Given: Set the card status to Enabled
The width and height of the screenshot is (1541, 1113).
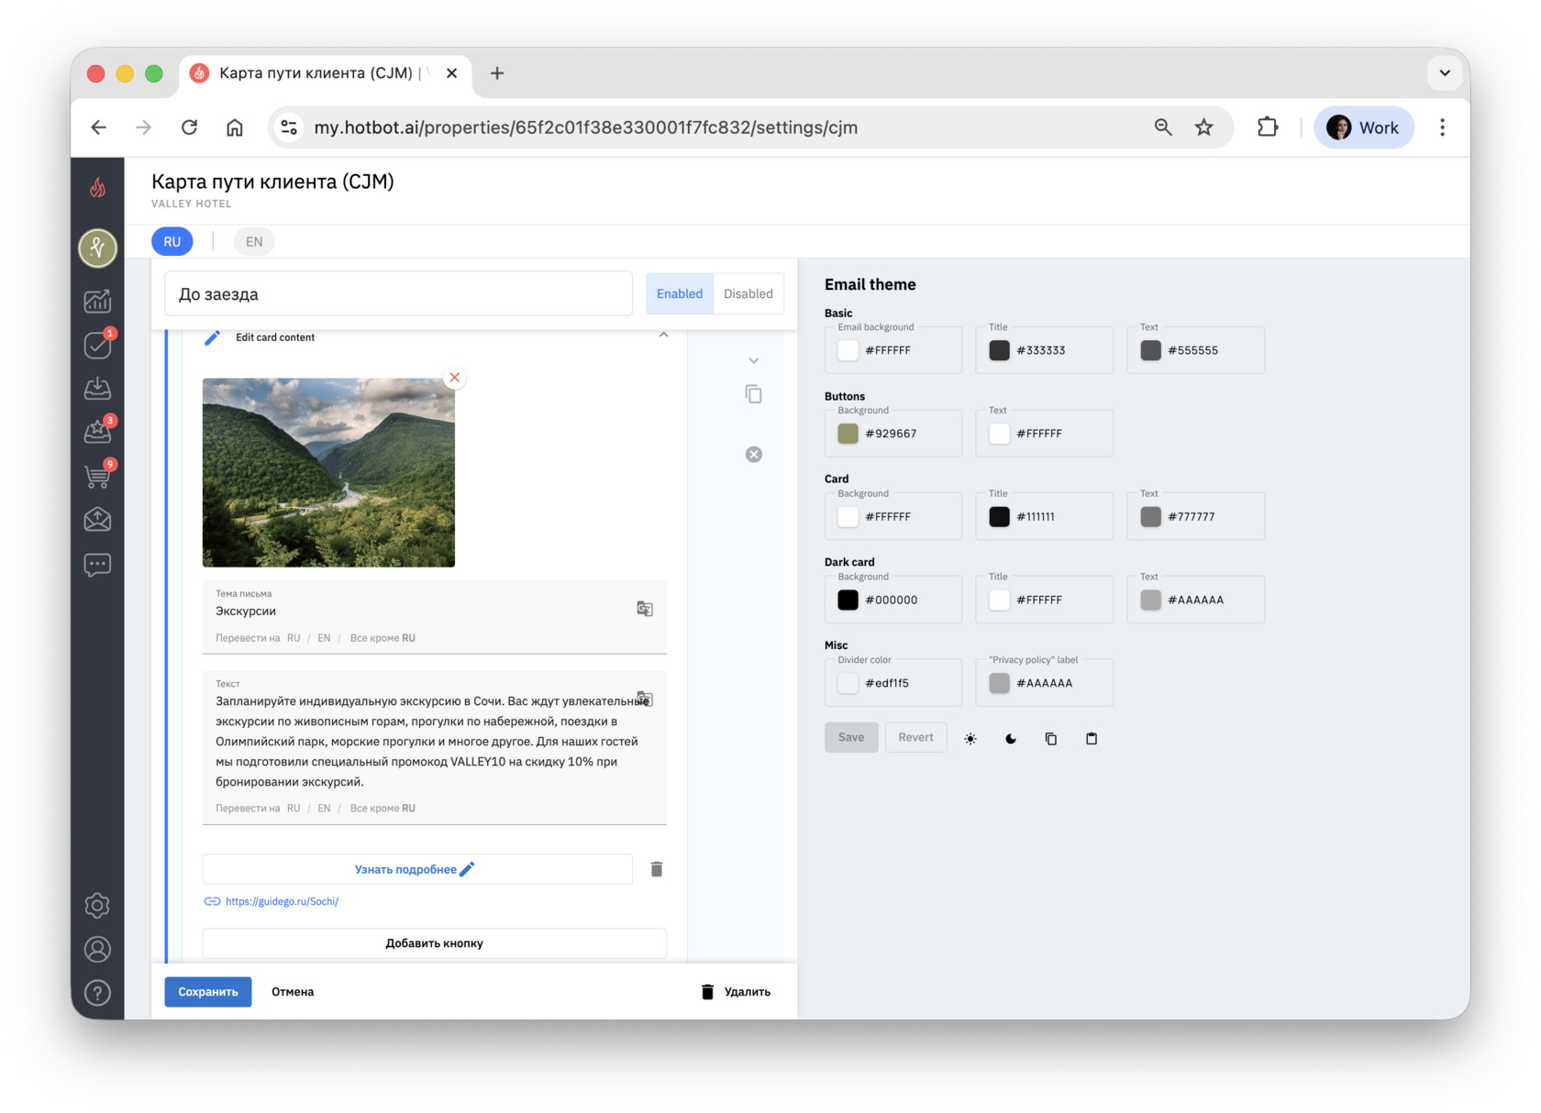Looking at the screenshot, I should pos(680,293).
